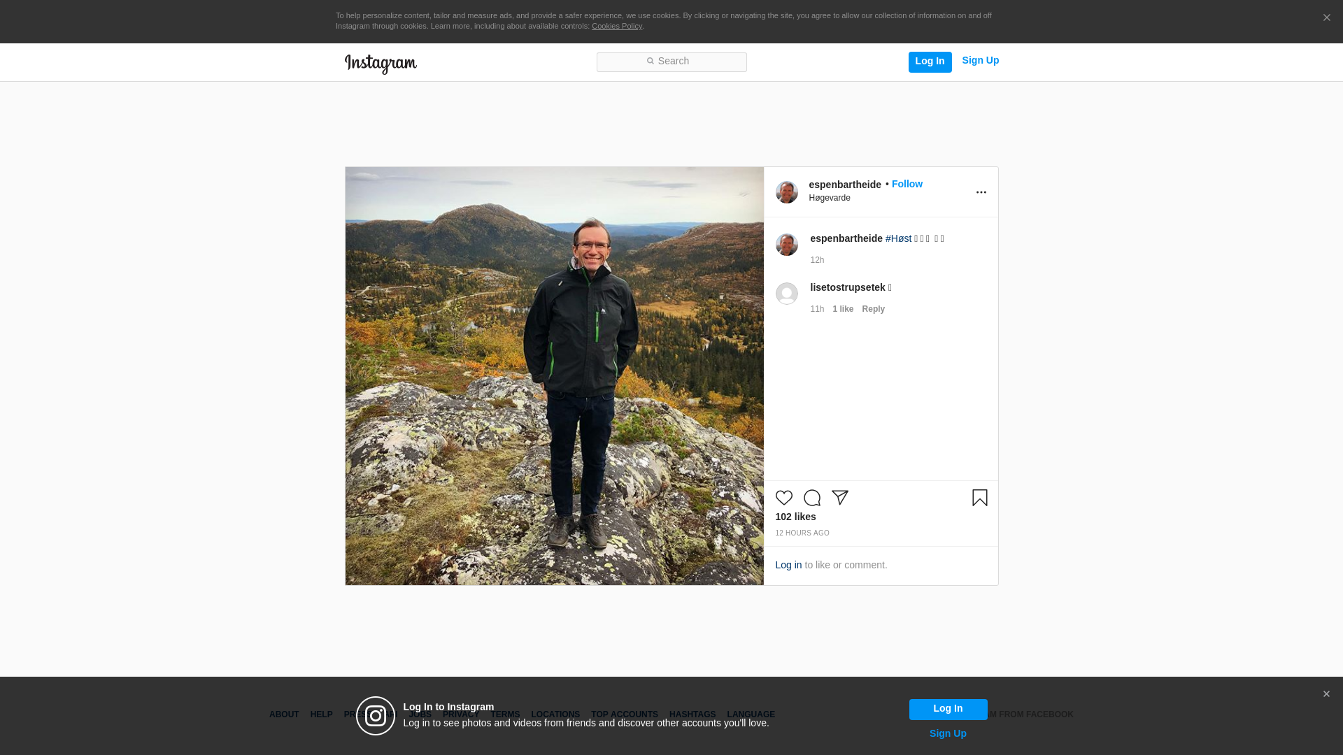Click the post photo of man on mountain
The image size is (1343, 755).
554,375
